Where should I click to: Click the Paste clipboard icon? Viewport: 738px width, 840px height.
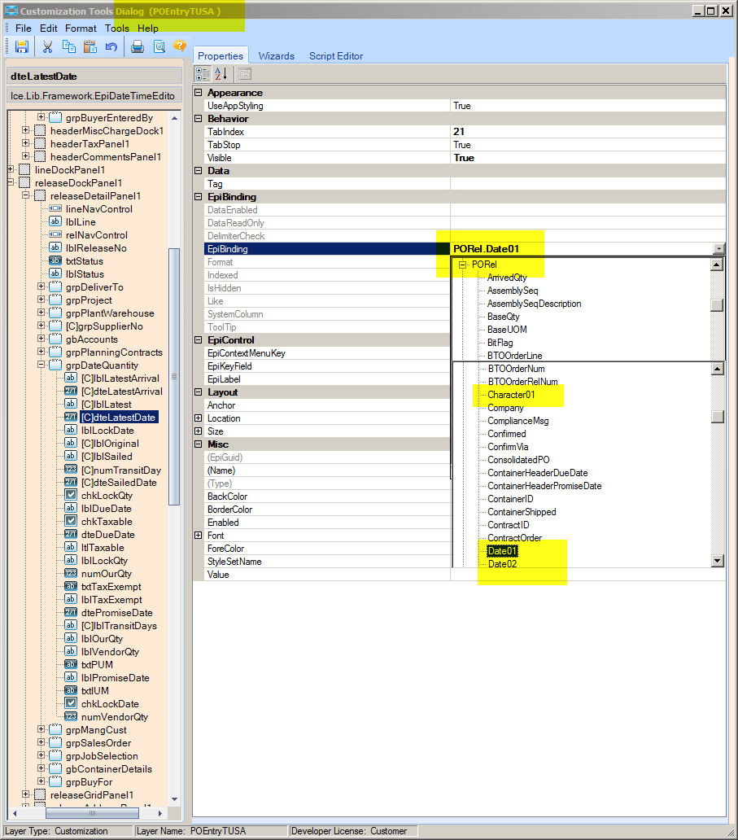[x=90, y=46]
